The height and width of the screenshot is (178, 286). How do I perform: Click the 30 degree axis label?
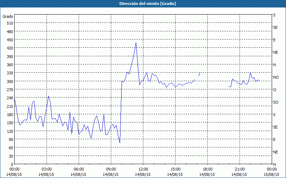(x=11, y=156)
